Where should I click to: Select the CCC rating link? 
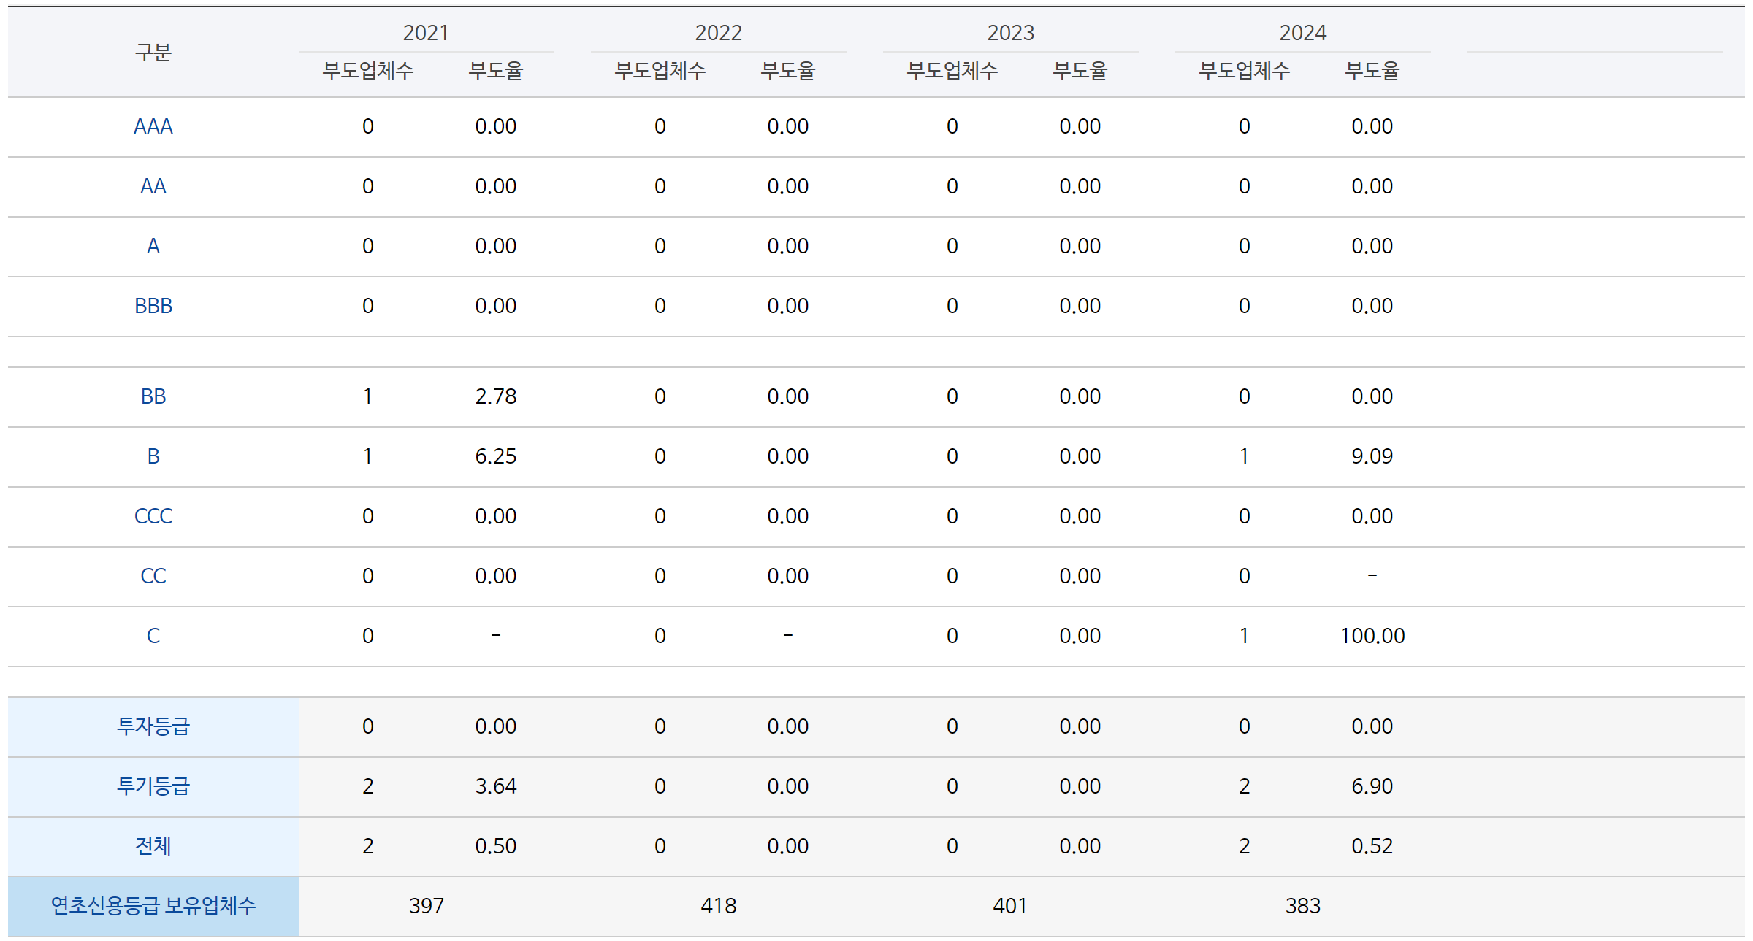pyautogui.click(x=153, y=516)
